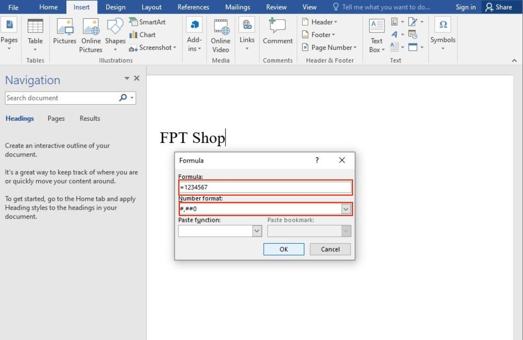Insert an Online Video
Image resolution: width=523 pixels, height=340 pixels.
pyautogui.click(x=221, y=35)
